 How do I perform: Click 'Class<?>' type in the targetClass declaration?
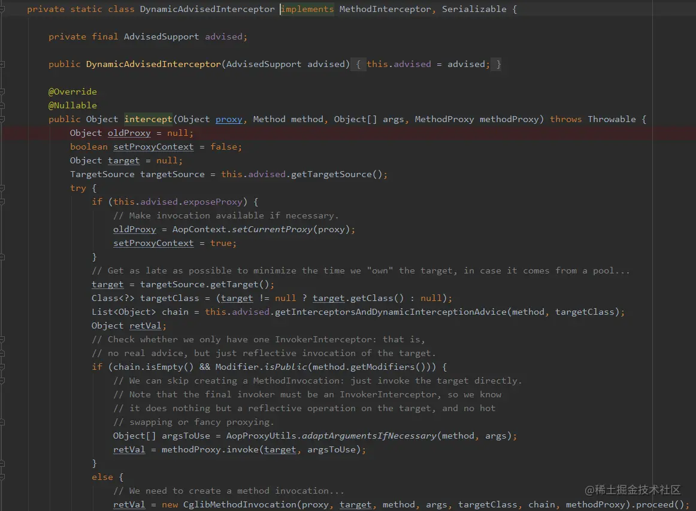[x=113, y=298]
